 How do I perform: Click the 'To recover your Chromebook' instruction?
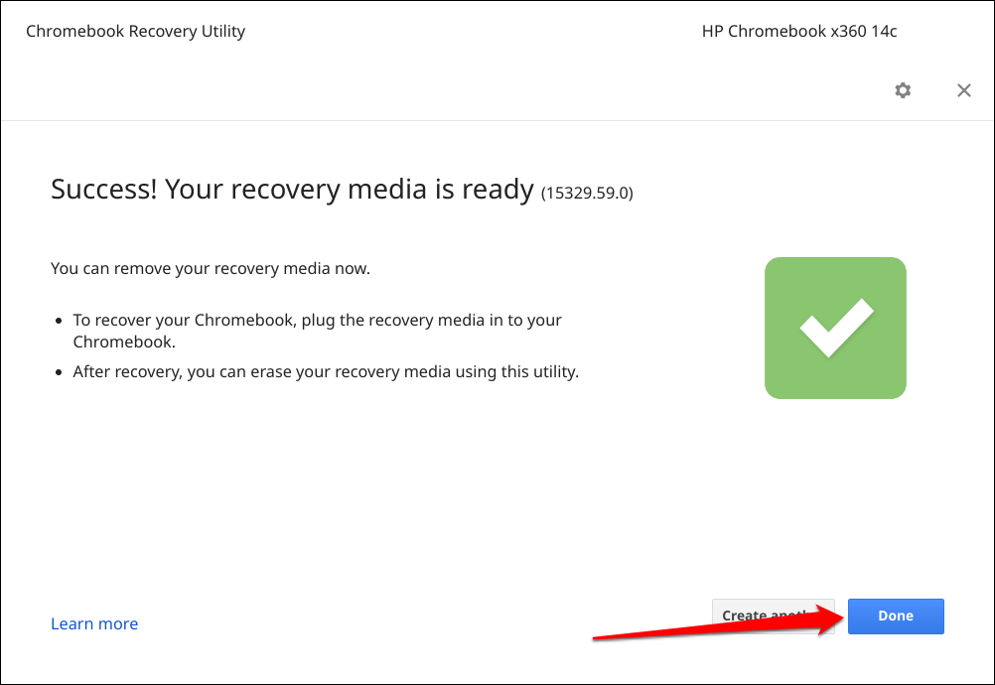pos(318,331)
